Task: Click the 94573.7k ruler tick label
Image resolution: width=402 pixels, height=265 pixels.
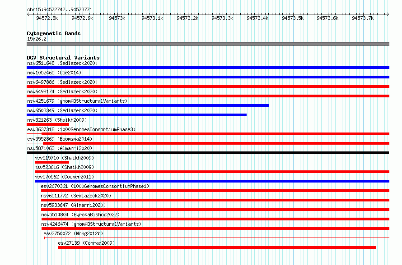Action: click(x=363, y=18)
